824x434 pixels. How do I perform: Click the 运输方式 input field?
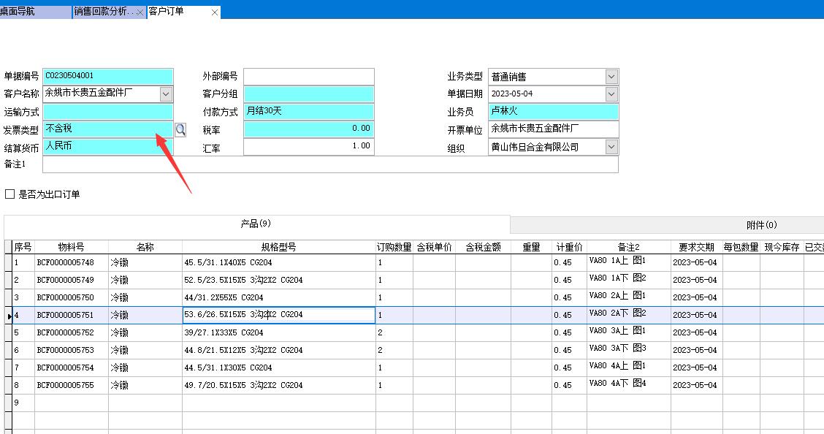pyautogui.click(x=108, y=112)
